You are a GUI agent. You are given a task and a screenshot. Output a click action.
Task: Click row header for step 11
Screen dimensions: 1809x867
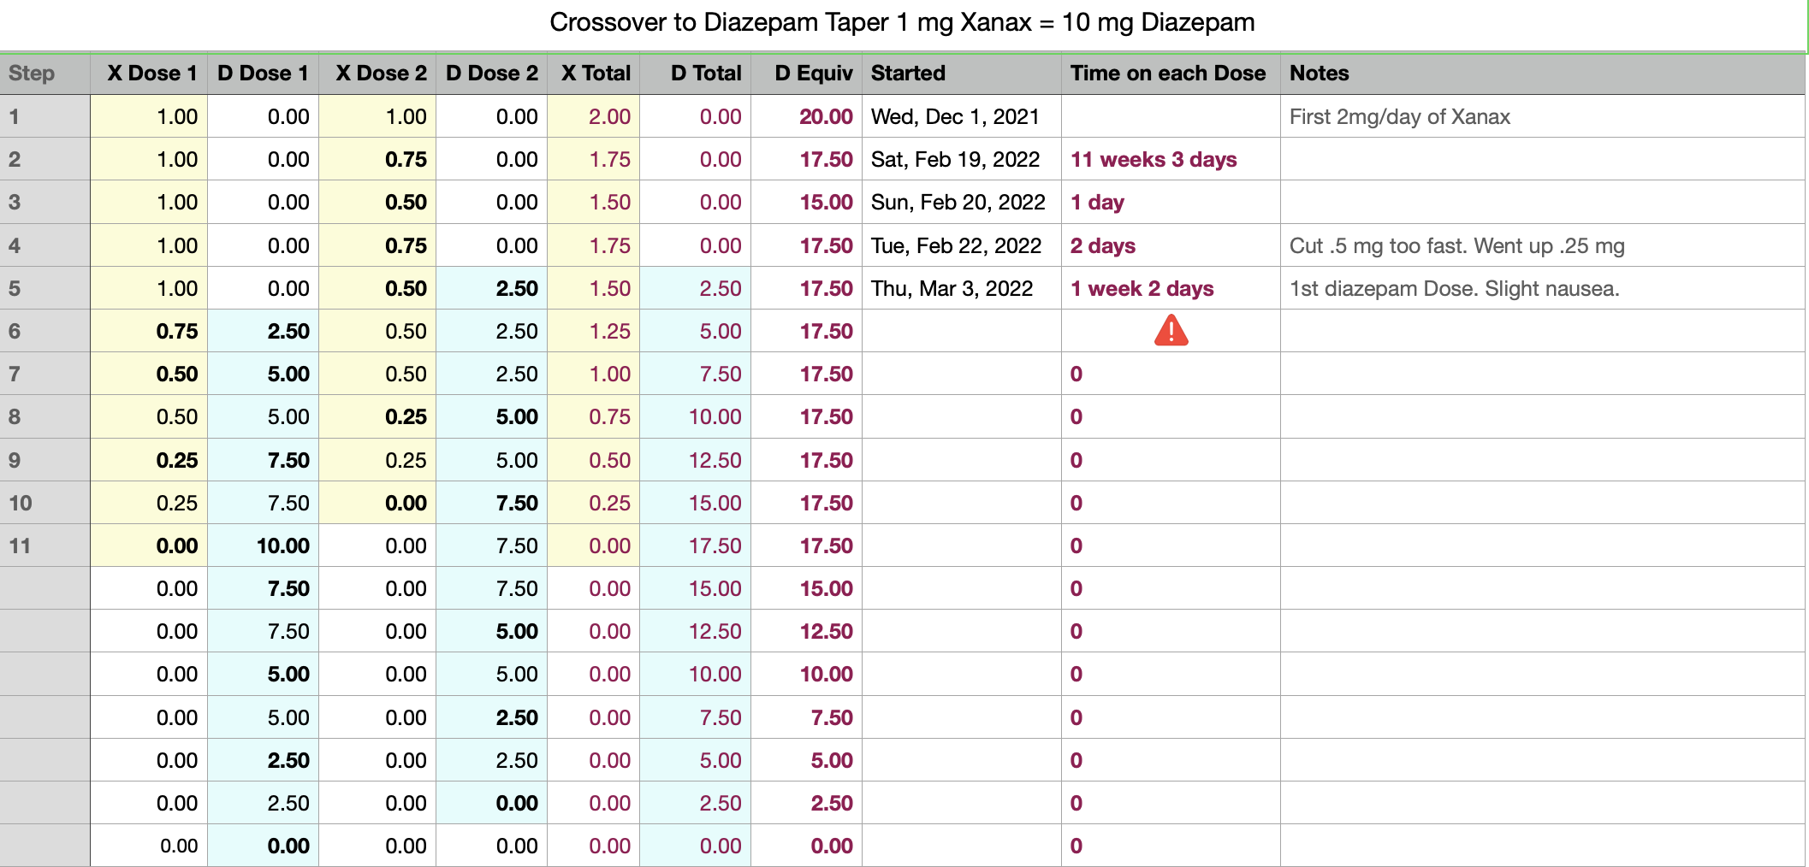(x=45, y=546)
